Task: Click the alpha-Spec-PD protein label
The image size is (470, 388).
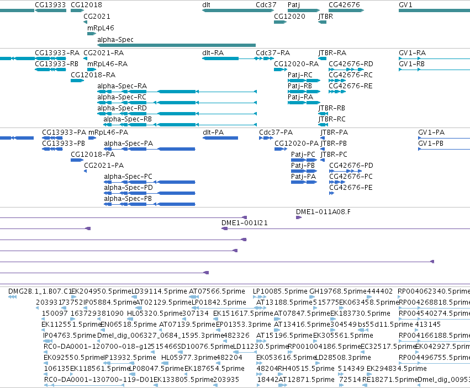Action: [128, 188]
